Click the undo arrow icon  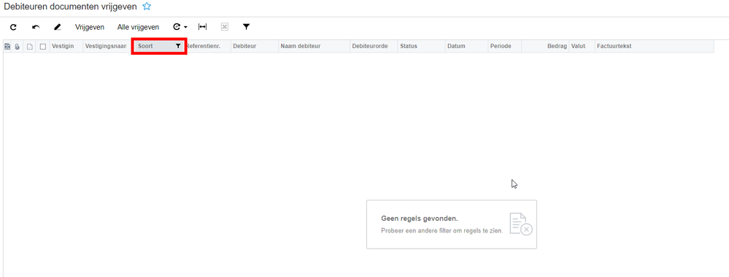coord(36,27)
